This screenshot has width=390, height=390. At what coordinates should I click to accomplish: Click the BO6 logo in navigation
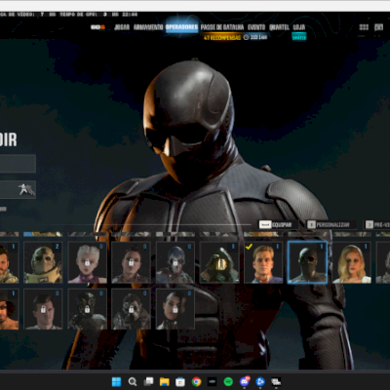tap(97, 27)
